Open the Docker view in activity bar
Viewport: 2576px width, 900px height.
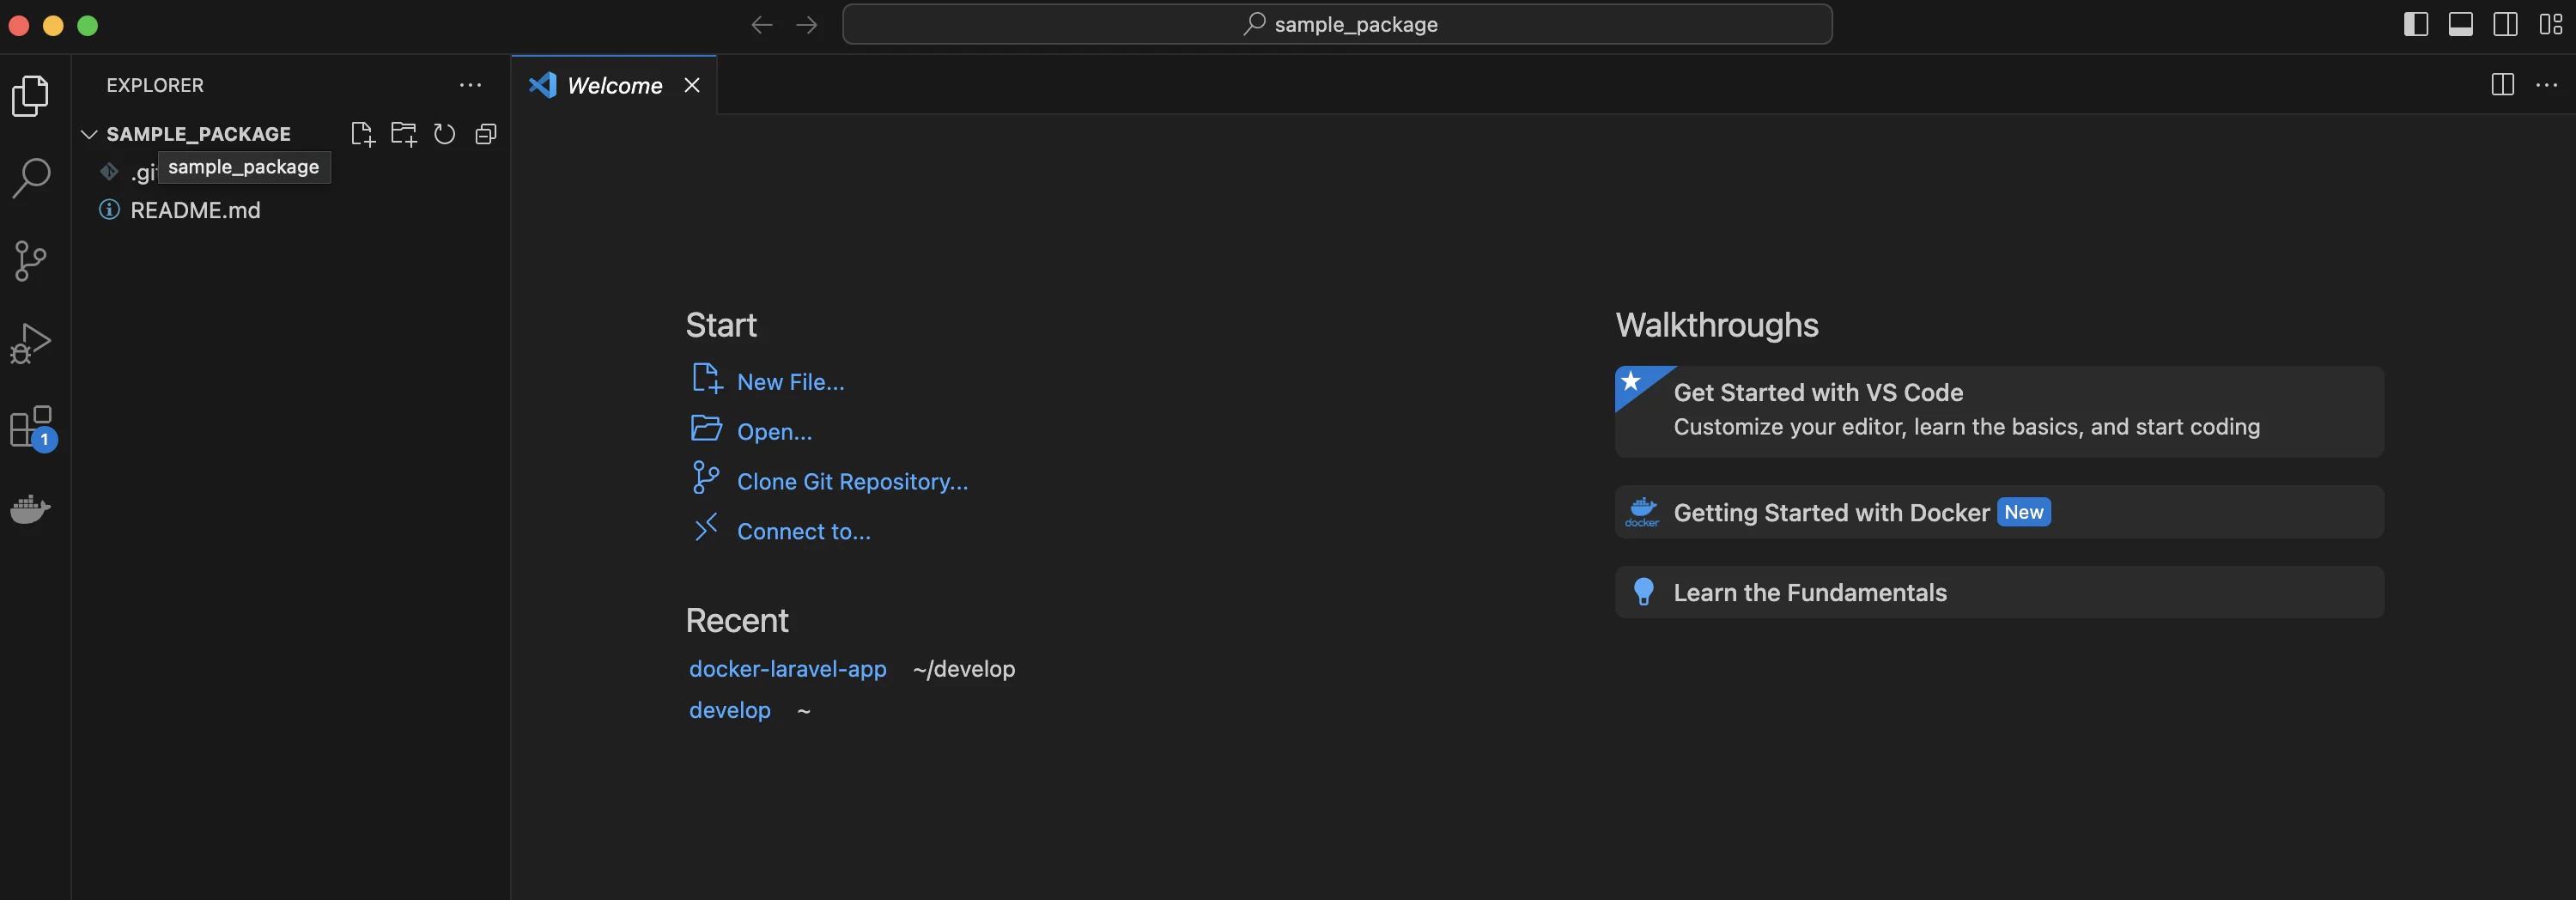30,509
